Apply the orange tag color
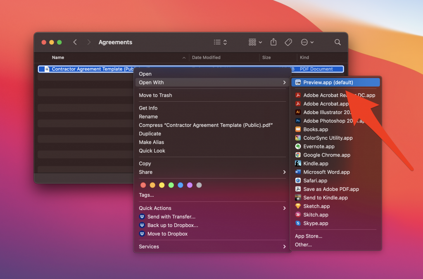 152,185
